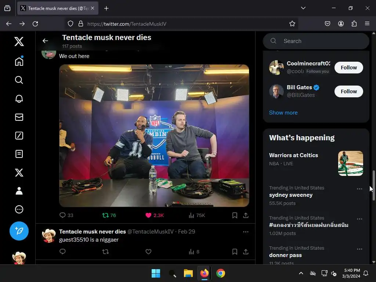This screenshot has height=282, width=376.
Task: Click the page vertical scrollbar thumb
Action: pos(373,185)
